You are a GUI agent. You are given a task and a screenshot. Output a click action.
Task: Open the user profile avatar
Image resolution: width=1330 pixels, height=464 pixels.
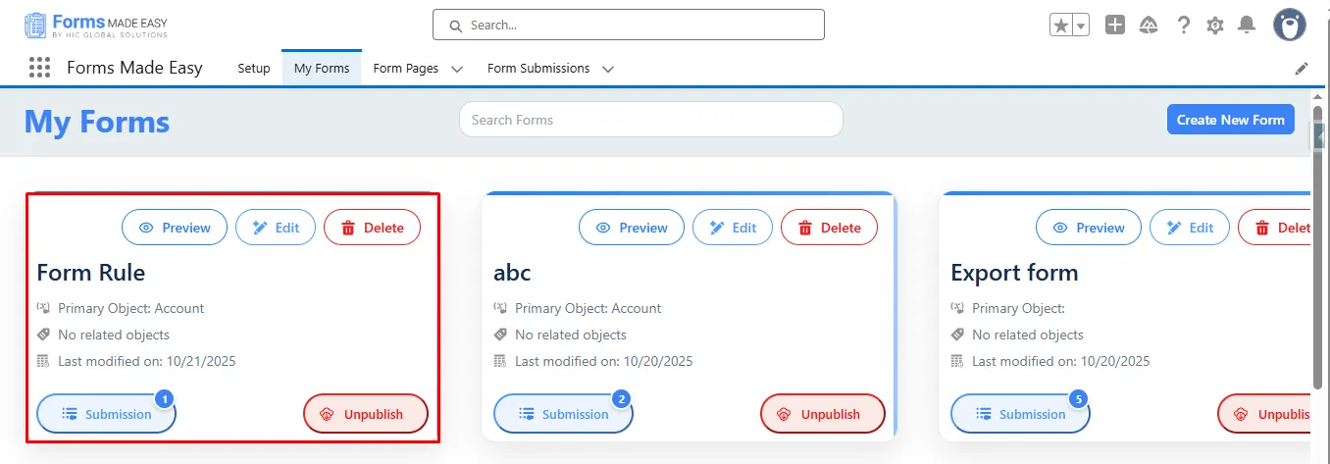point(1289,26)
